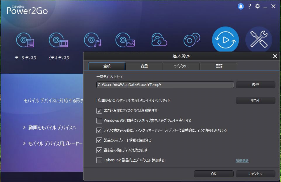Open the Power2Go settings gear
Image resolution: width=281 pixels, height=182 pixels.
pos(257,6)
